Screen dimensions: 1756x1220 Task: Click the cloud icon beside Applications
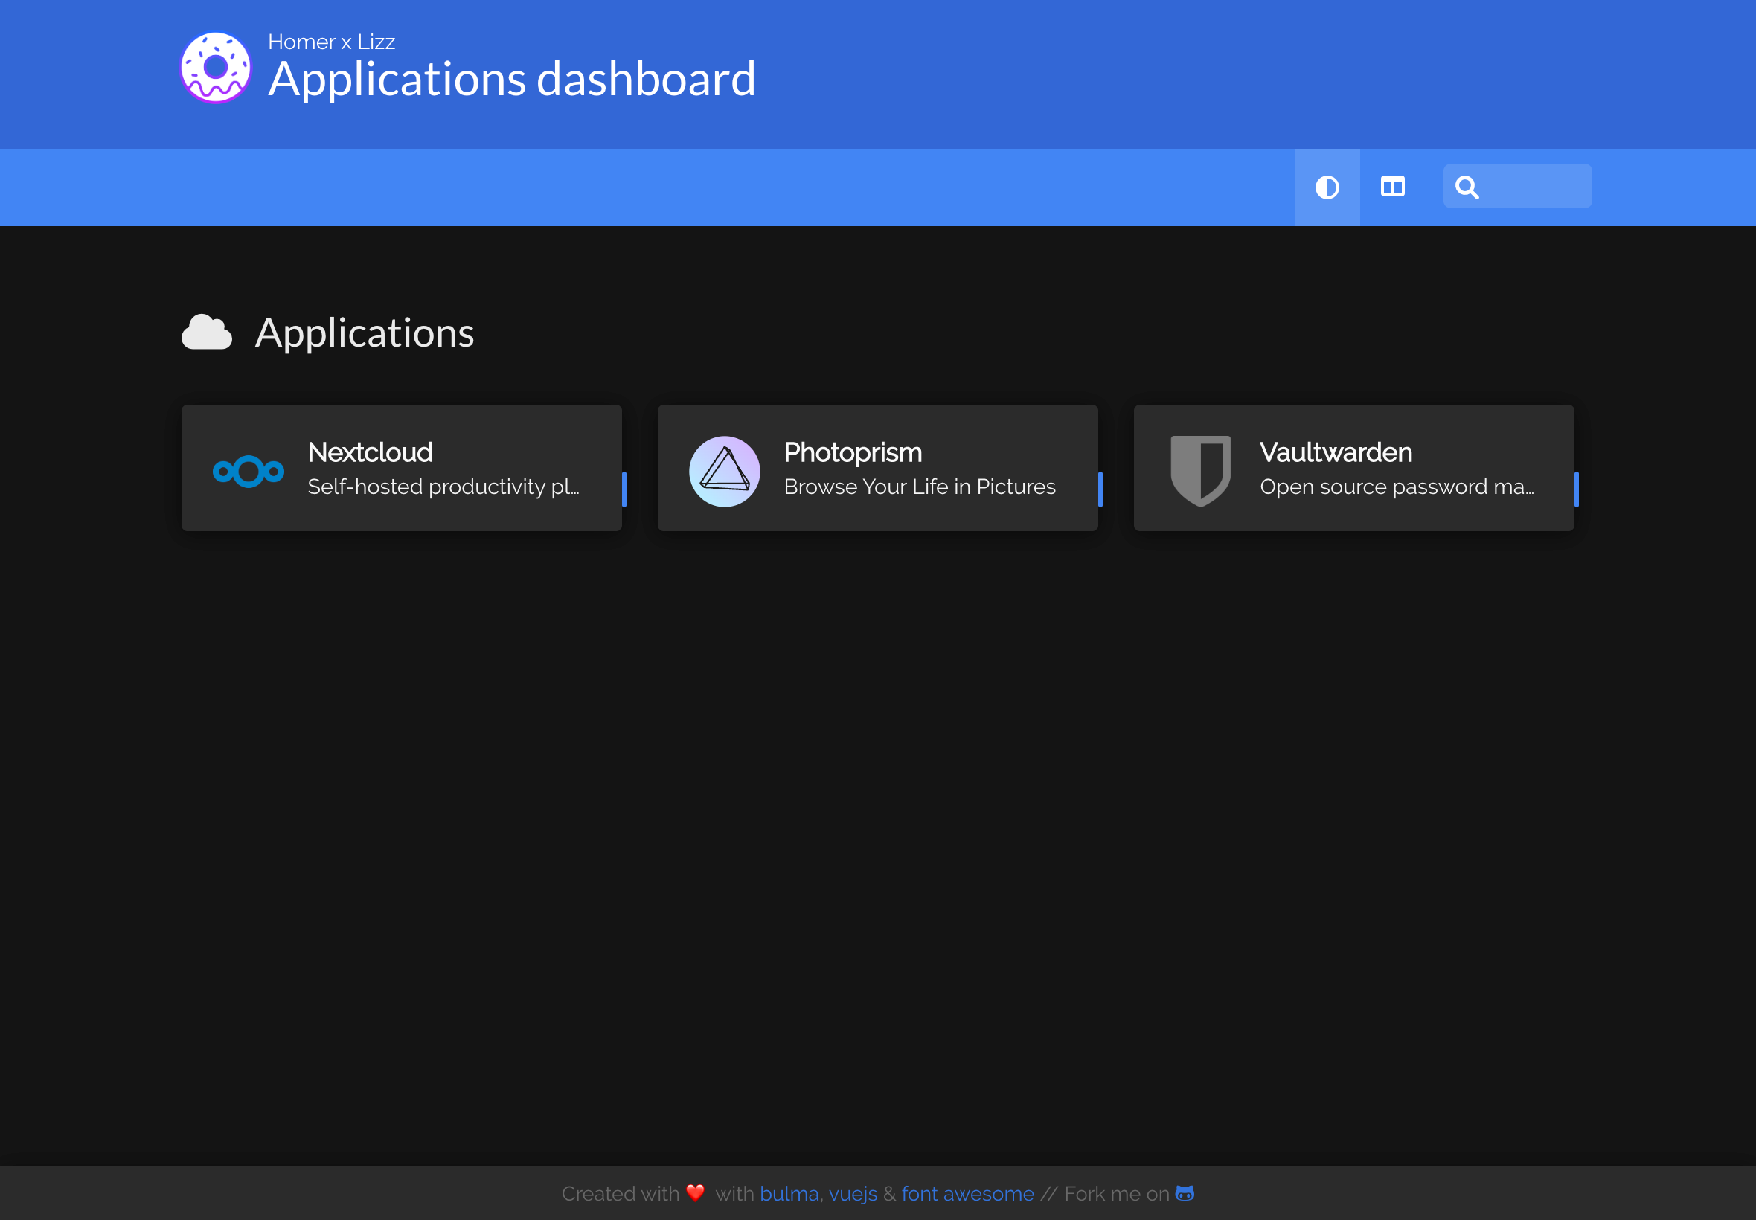206,333
